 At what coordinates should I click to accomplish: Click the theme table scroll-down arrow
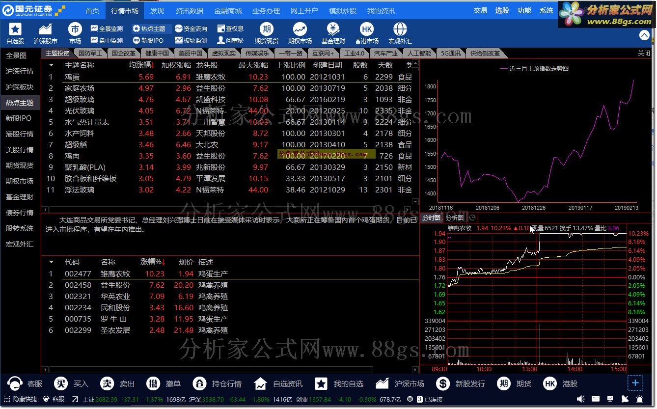[x=416, y=201]
